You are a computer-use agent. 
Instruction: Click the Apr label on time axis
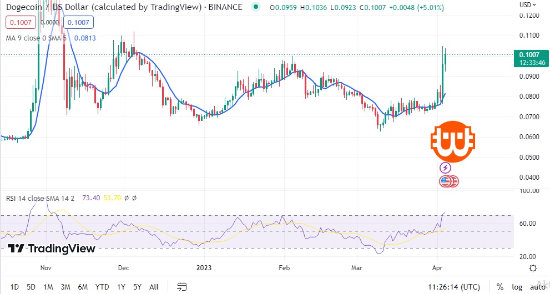[437, 268]
